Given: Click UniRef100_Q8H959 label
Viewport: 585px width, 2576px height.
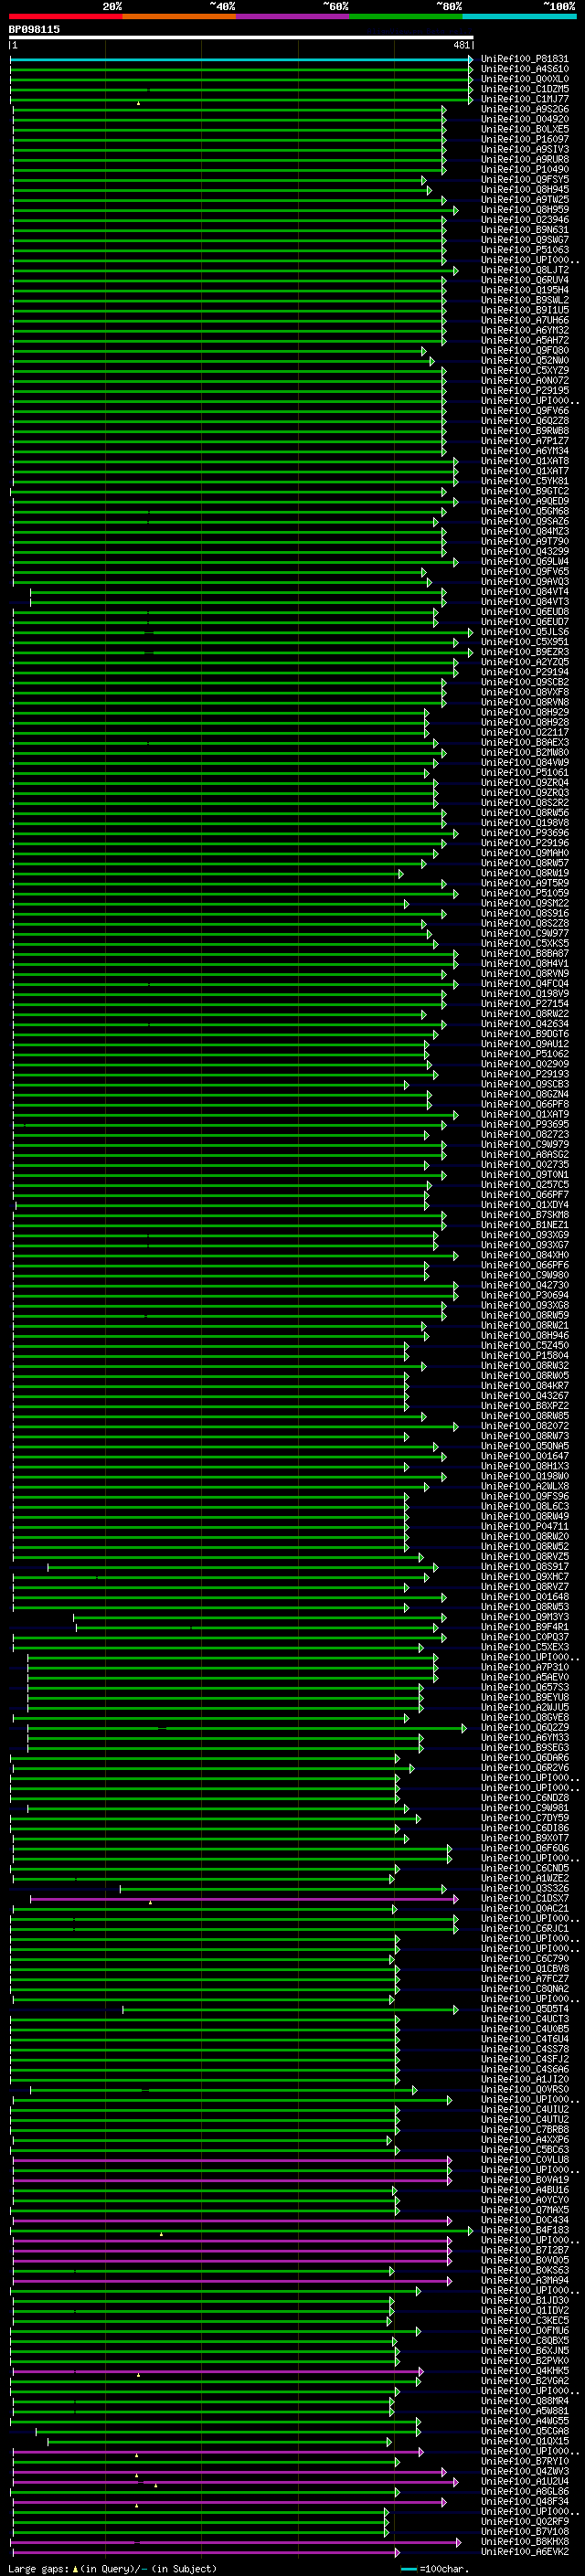Looking at the screenshot, I should 525,210.
